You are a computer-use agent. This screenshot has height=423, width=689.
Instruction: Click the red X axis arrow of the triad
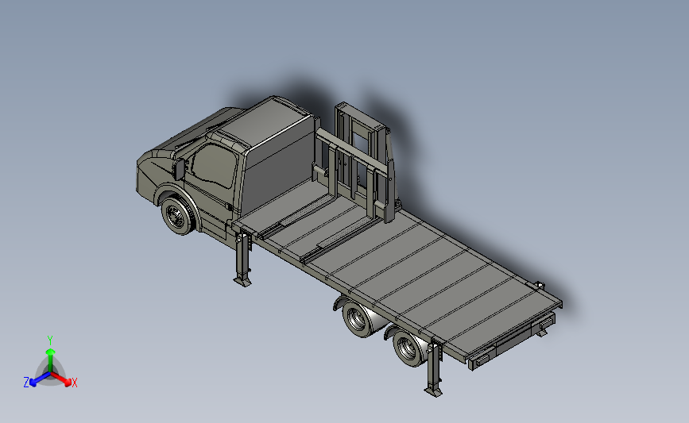point(61,379)
